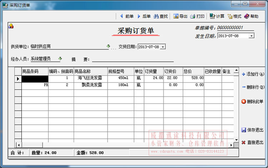Click the 导出 export icon
This screenshot has width=268, height=168.
[180, 16]
